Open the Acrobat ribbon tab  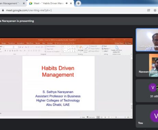[x=50, y=43]
